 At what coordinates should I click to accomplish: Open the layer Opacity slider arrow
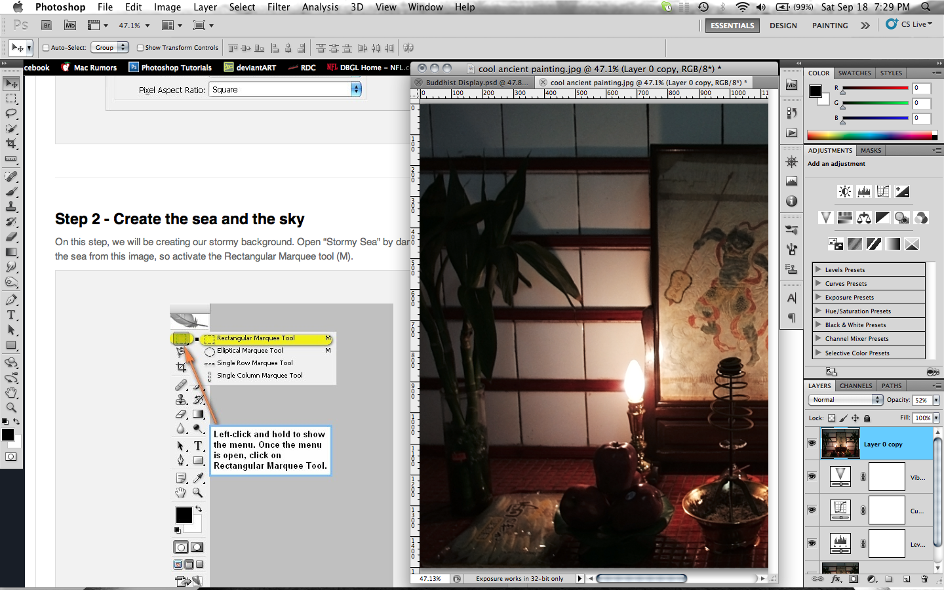tap(936, 400)
